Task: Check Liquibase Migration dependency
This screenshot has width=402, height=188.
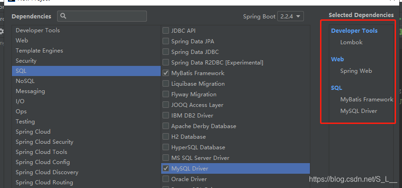Action: [166, 83]
